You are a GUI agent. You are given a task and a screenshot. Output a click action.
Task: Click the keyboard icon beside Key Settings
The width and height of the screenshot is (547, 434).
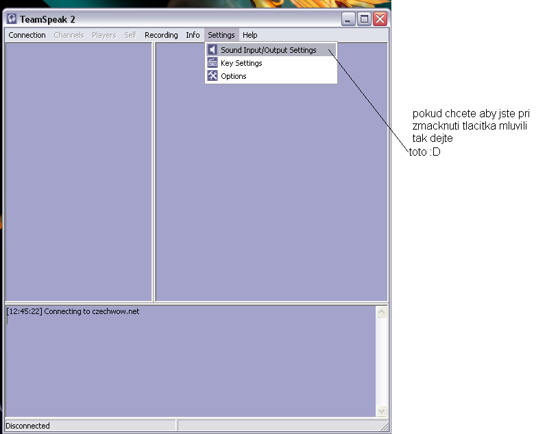coord(212,63)
